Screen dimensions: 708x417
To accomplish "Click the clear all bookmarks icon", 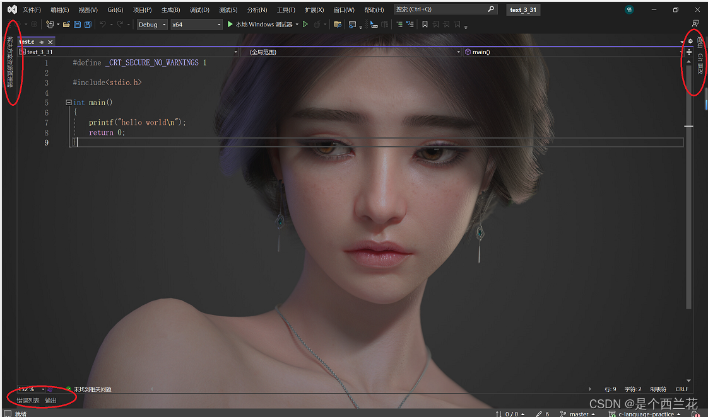I will click(x=457, y=25).
